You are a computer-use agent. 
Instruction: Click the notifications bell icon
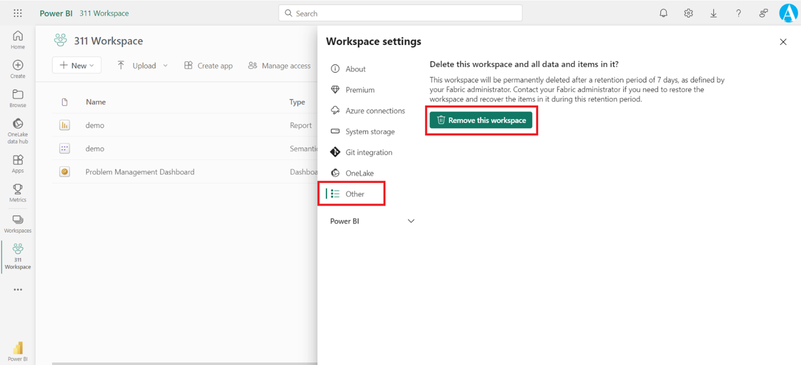point(663,14)
